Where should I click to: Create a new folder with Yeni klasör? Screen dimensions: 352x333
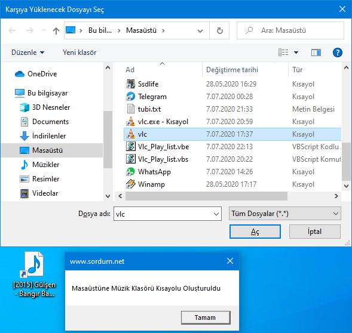coord(79,53)
